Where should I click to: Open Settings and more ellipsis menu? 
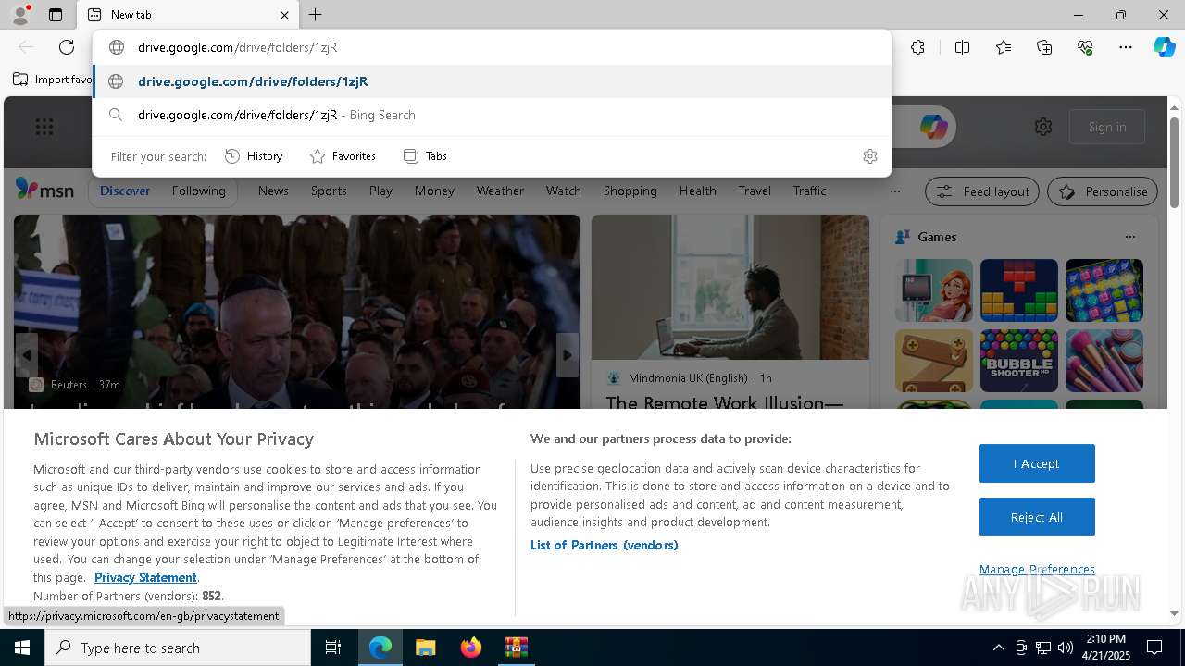click(1126, 47)
